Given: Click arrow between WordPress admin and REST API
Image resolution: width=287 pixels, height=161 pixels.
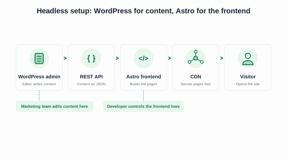Looking at the screenshot, I should 65,58.
